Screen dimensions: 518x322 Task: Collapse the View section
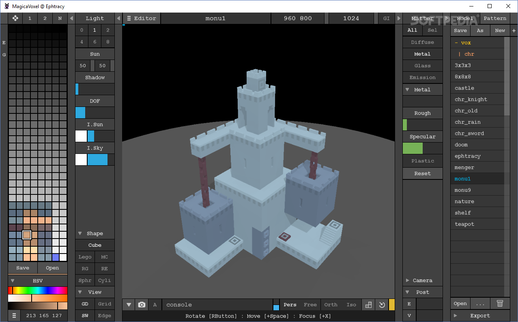(x=80, y=292)
